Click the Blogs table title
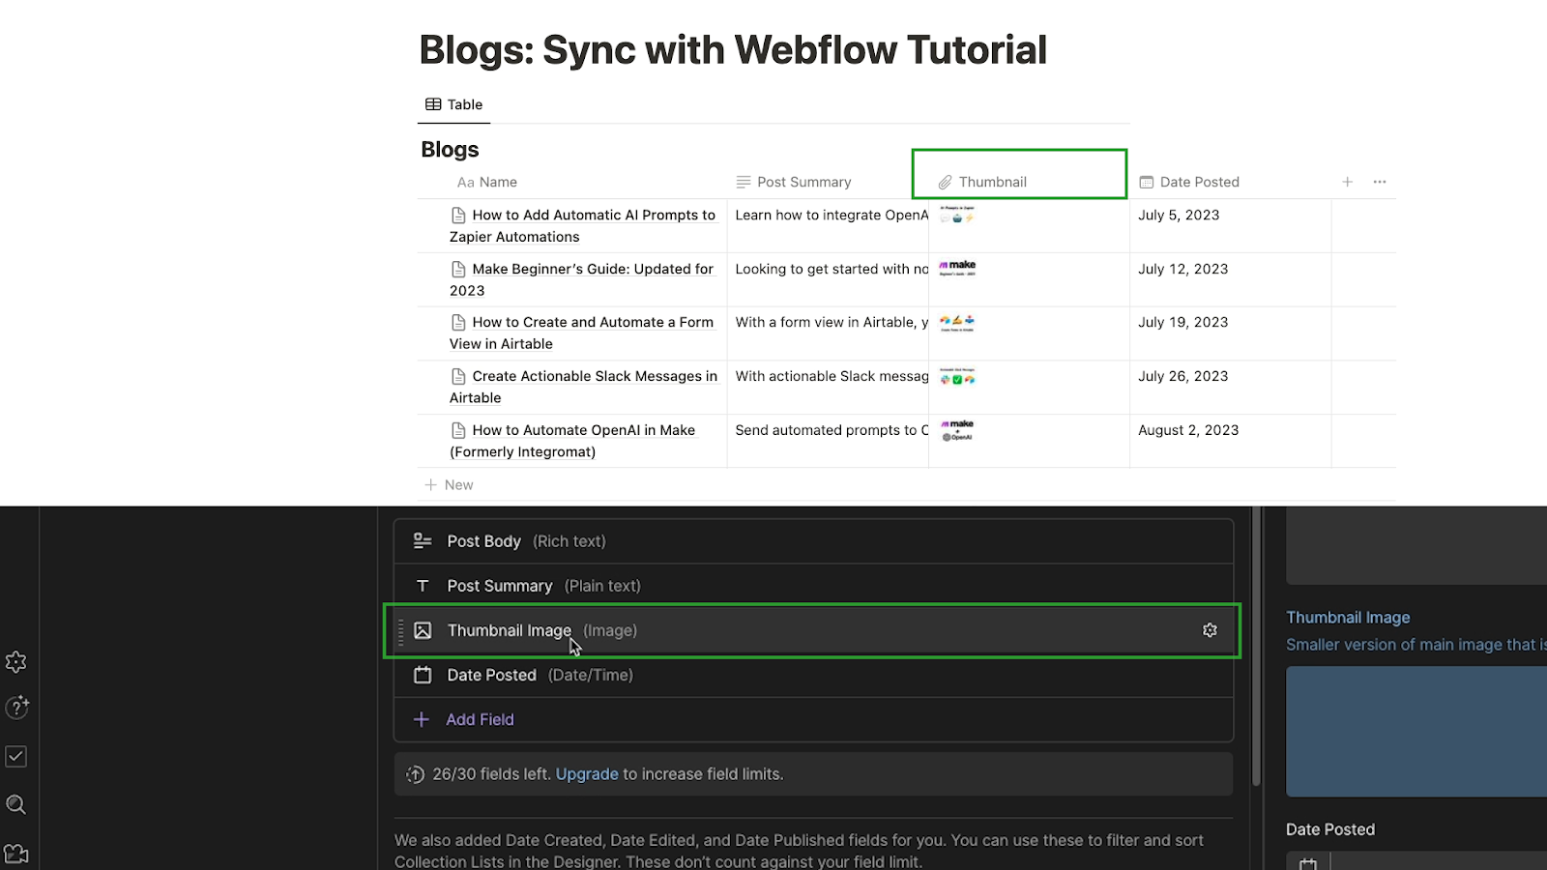 450,150
